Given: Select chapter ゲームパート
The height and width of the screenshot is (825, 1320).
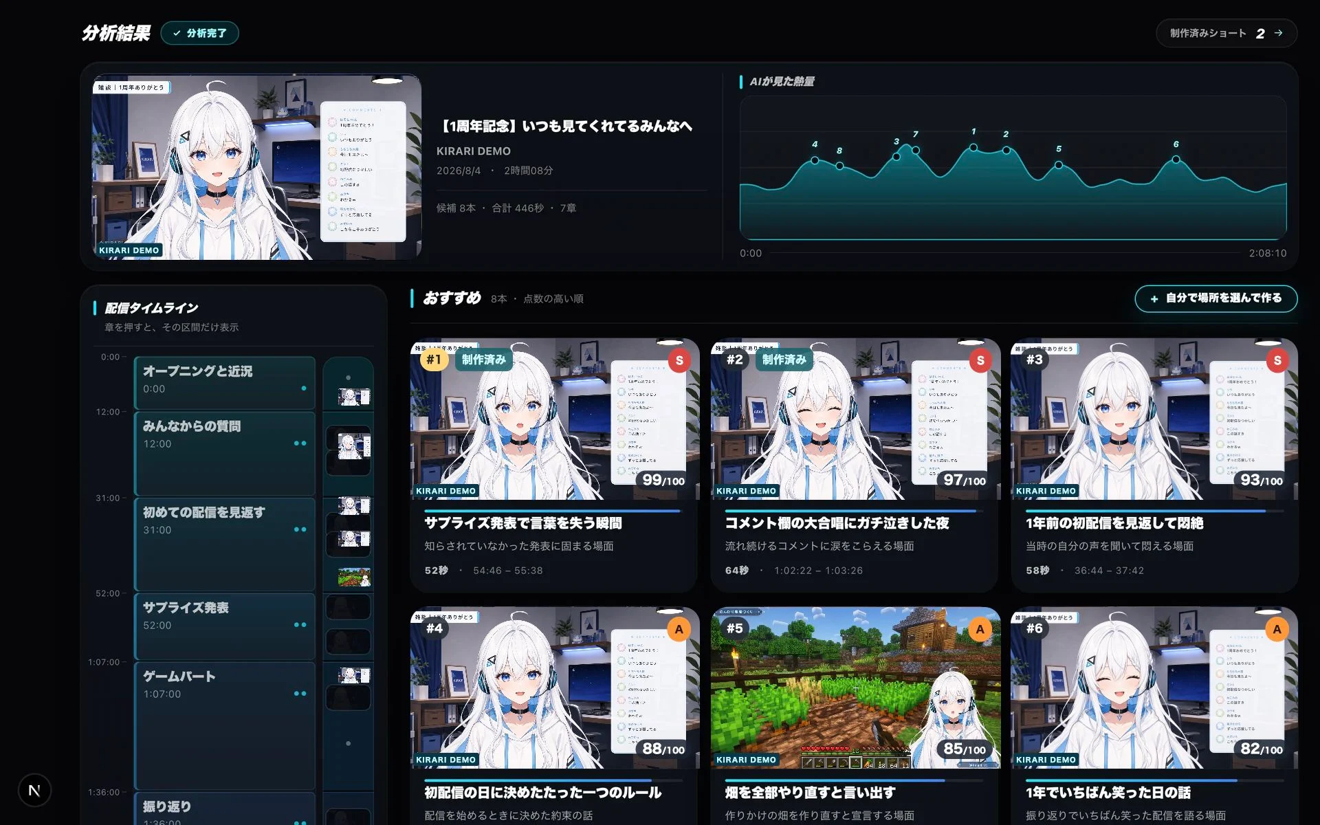Looking at the screenshot, I should click(x=225, y=726).
